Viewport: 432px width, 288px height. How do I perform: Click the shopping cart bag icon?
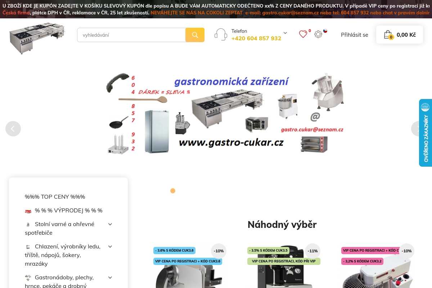(x=388, y=35)
